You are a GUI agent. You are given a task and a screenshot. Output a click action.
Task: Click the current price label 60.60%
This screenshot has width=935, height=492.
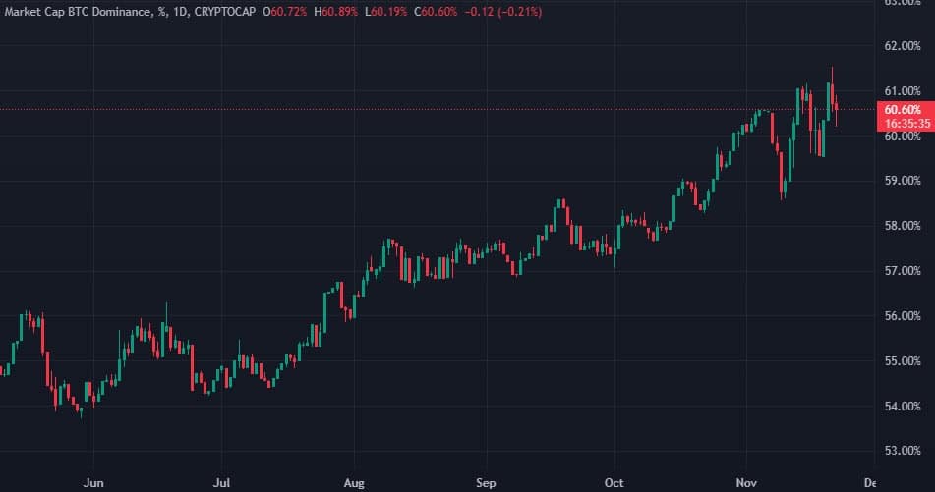click(x=903, y=110)
